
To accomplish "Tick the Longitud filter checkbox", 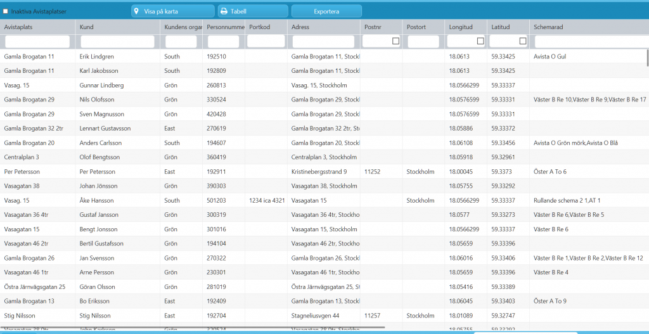I will [x=480, y=41].
